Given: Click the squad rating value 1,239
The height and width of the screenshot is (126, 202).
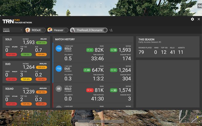Looking at the screenshot, I should pyautogui.click(x=29, y=92).
